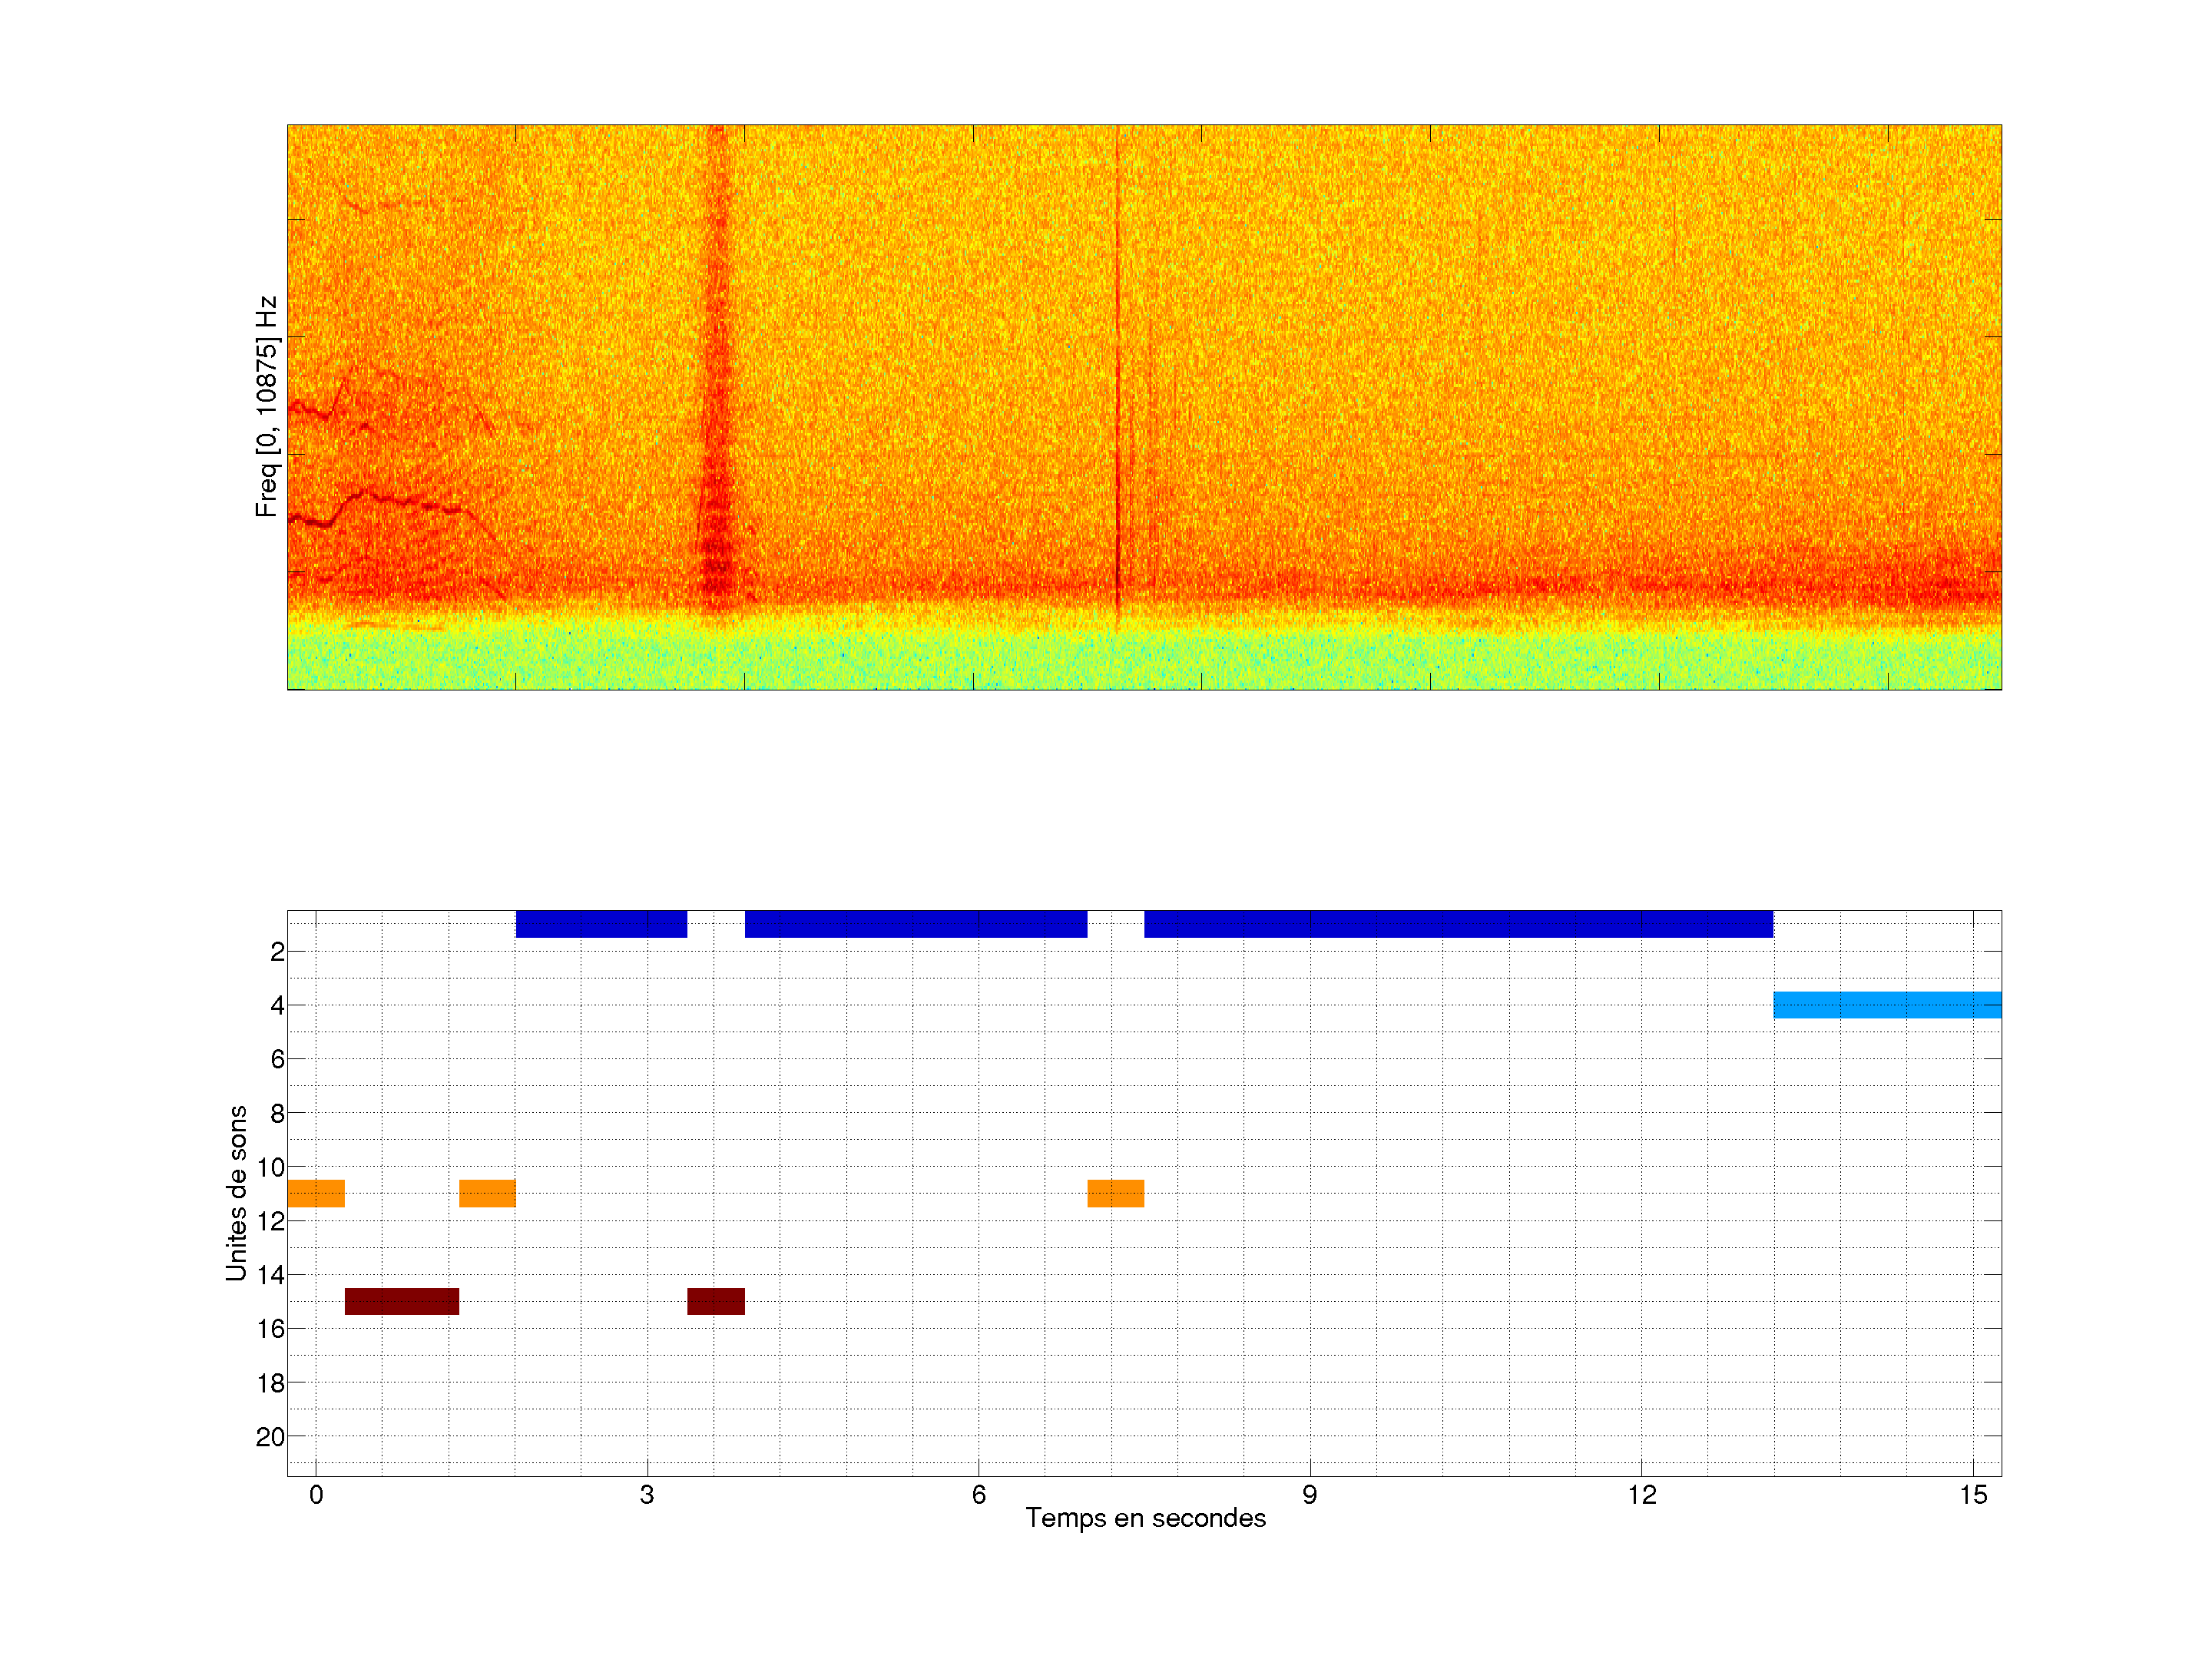Image resolution: width=2212 pixels, height=1659 pixels.
Task: Click the thin dark vertical line in spectrogram
Action: 1117,400
